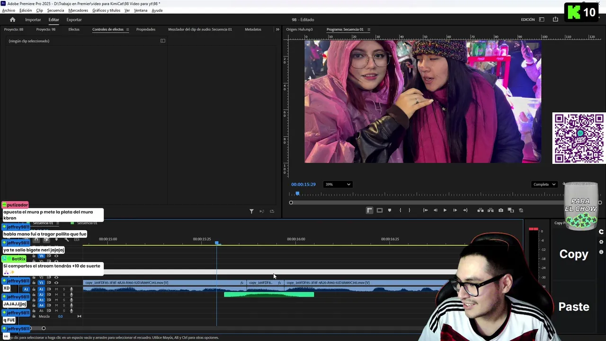This screenshot has width=606, height=341.
Task: Open Controles de efectos panel menu
Action: pos(127,29)
